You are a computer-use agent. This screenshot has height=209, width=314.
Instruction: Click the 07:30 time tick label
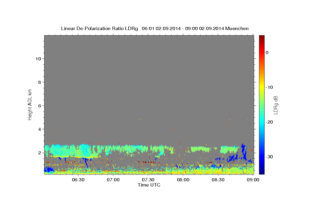148,180
